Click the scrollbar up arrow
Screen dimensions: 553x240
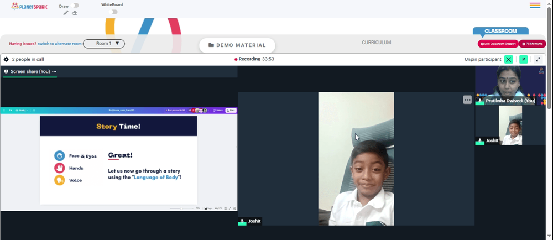(550, 2)
